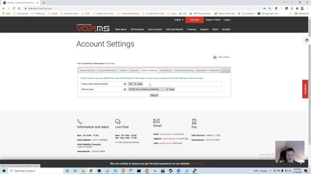
Task: Click the Live Chat speech bubble icon
Action: click(118, 121)
